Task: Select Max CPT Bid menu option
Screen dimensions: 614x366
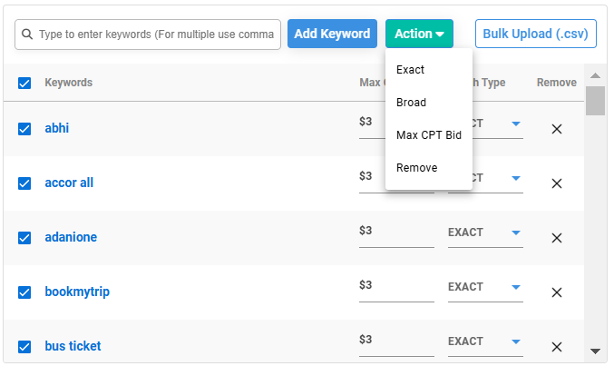Action: pyautogui.click(x=429, y=135)
